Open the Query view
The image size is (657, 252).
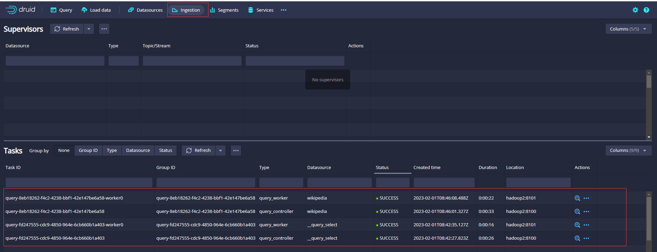click(x=61, y=10)
